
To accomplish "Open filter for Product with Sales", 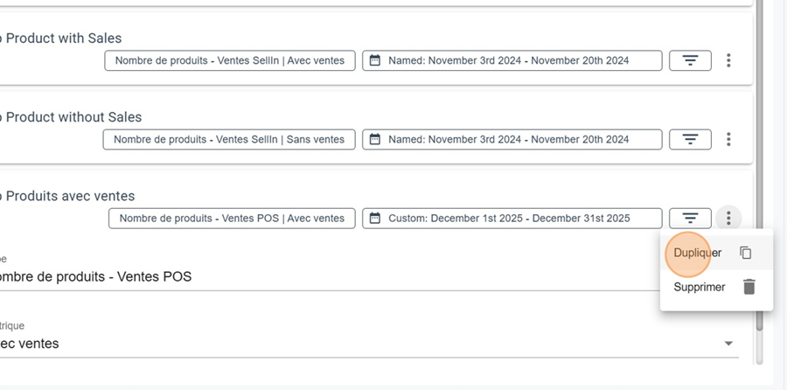I will [690, 60].
